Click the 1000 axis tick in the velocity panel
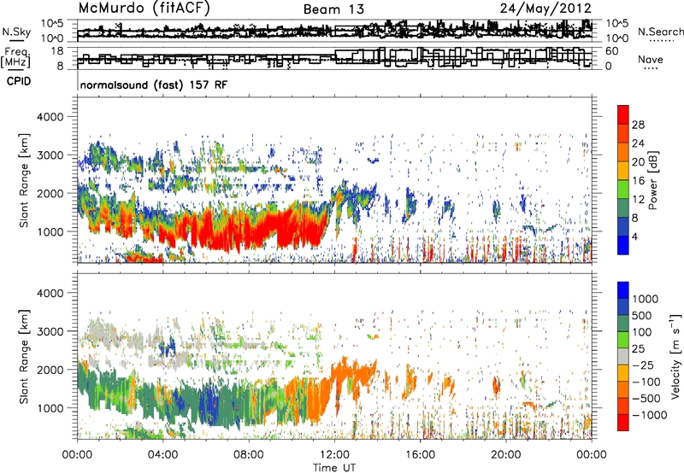The height and width of the screenshot is (473, 684). pos(50,408)
